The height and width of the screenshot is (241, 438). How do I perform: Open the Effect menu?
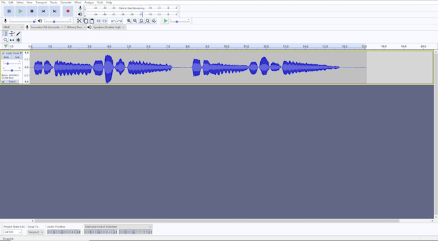pos(78,3)
